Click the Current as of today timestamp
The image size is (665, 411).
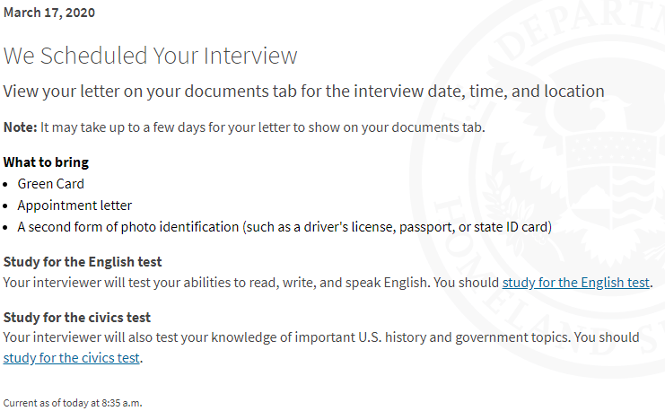73,403
